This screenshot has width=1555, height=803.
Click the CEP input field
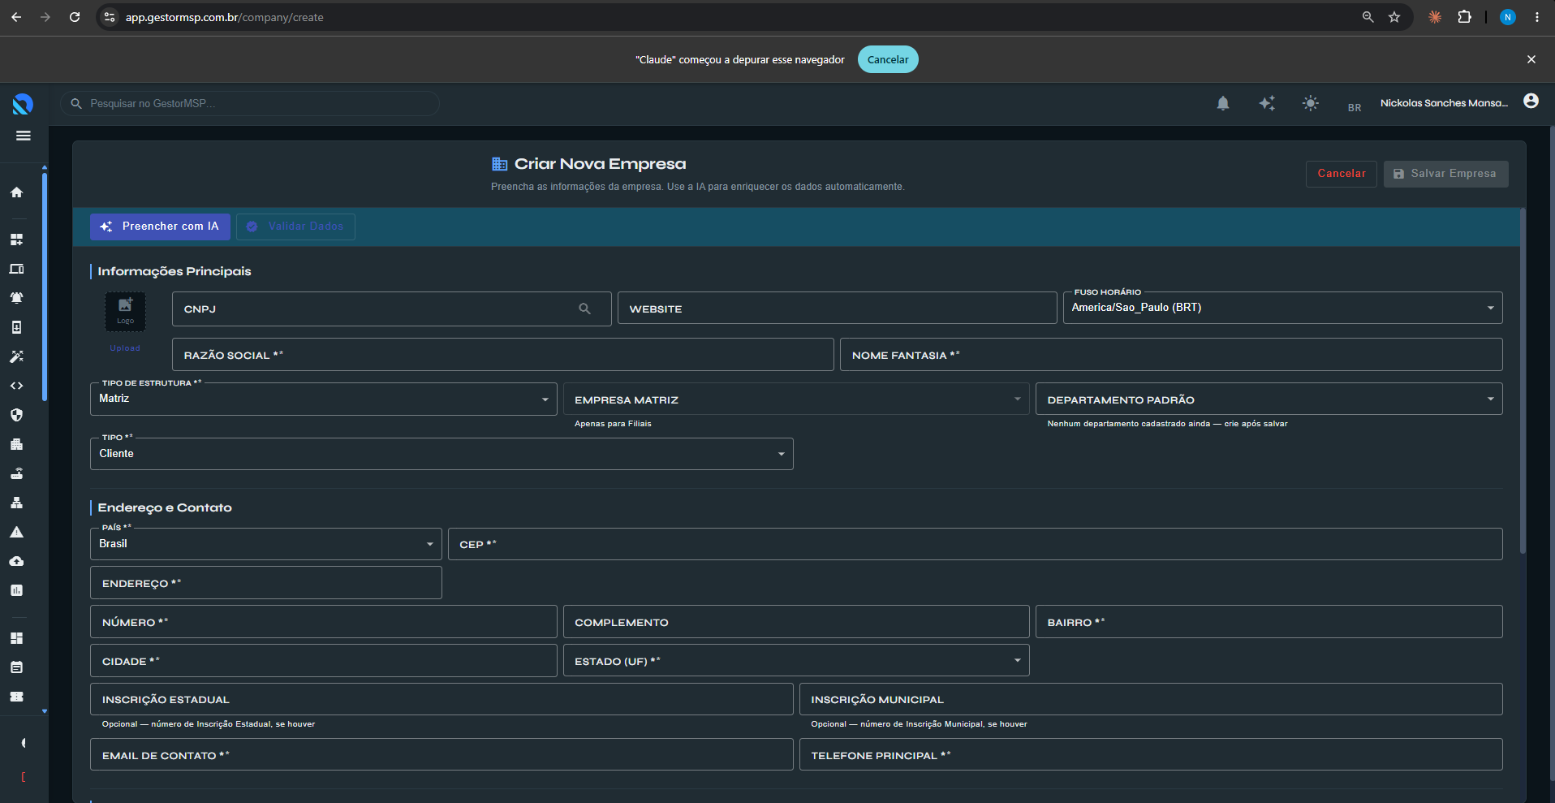(975, 544)
